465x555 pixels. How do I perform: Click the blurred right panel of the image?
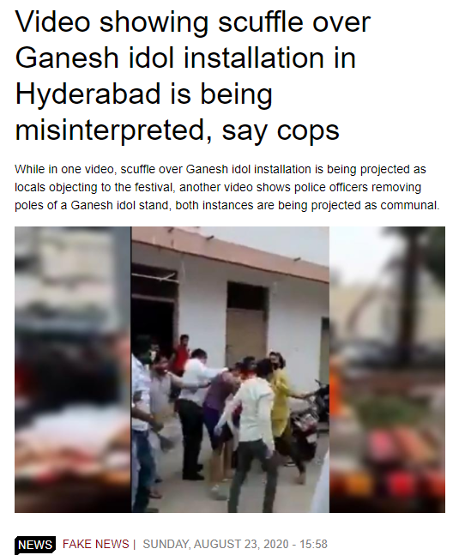point(387,370)
